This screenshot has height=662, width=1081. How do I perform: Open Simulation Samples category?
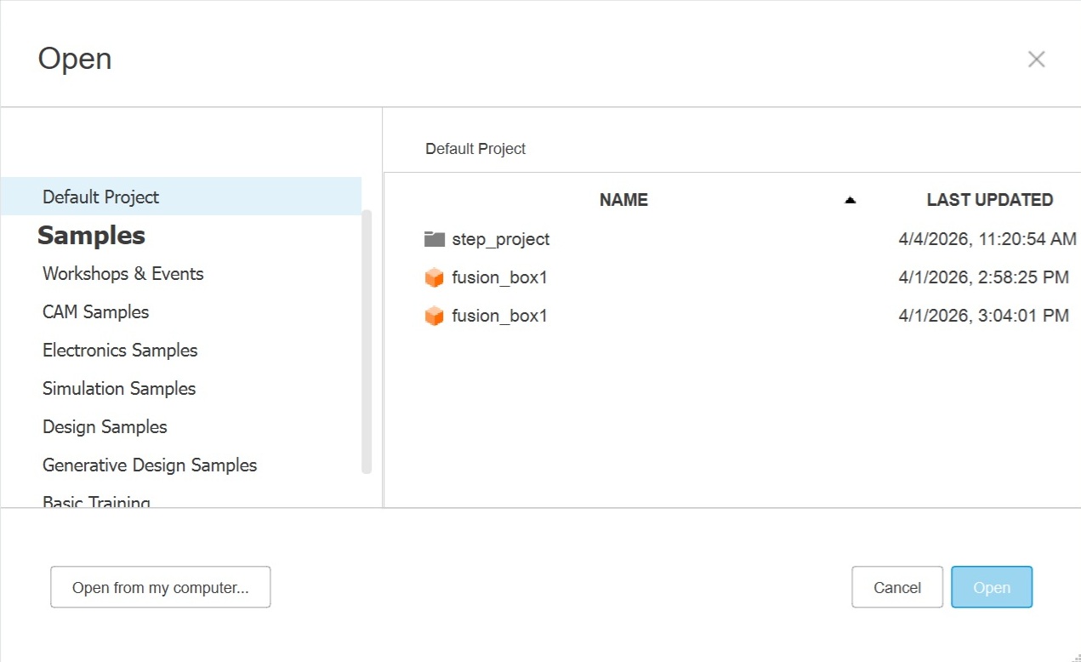tap(119, 388)
